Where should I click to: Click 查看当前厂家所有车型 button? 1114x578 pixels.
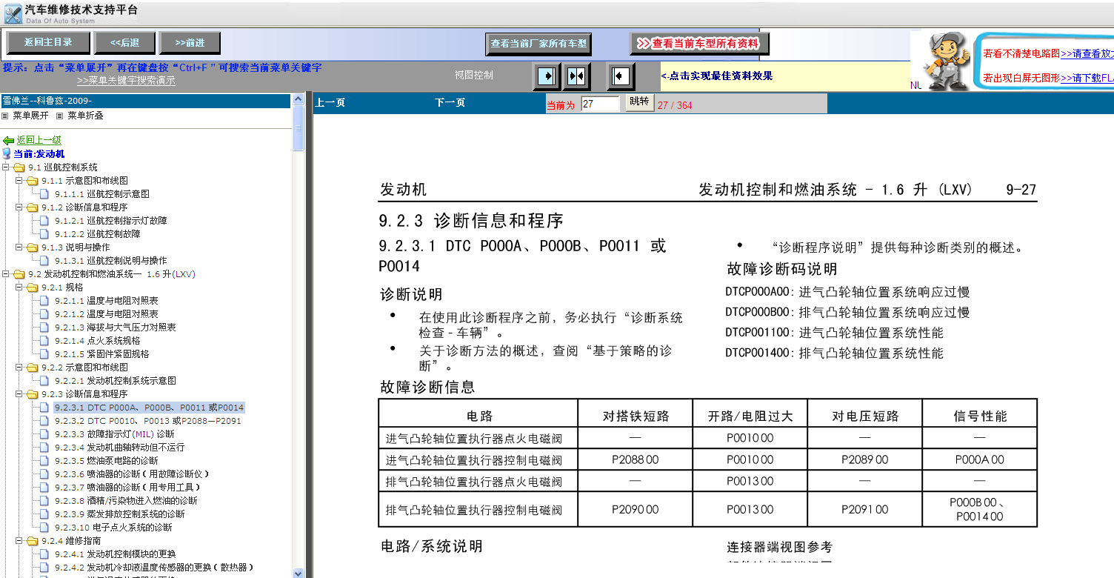(538, 44)
